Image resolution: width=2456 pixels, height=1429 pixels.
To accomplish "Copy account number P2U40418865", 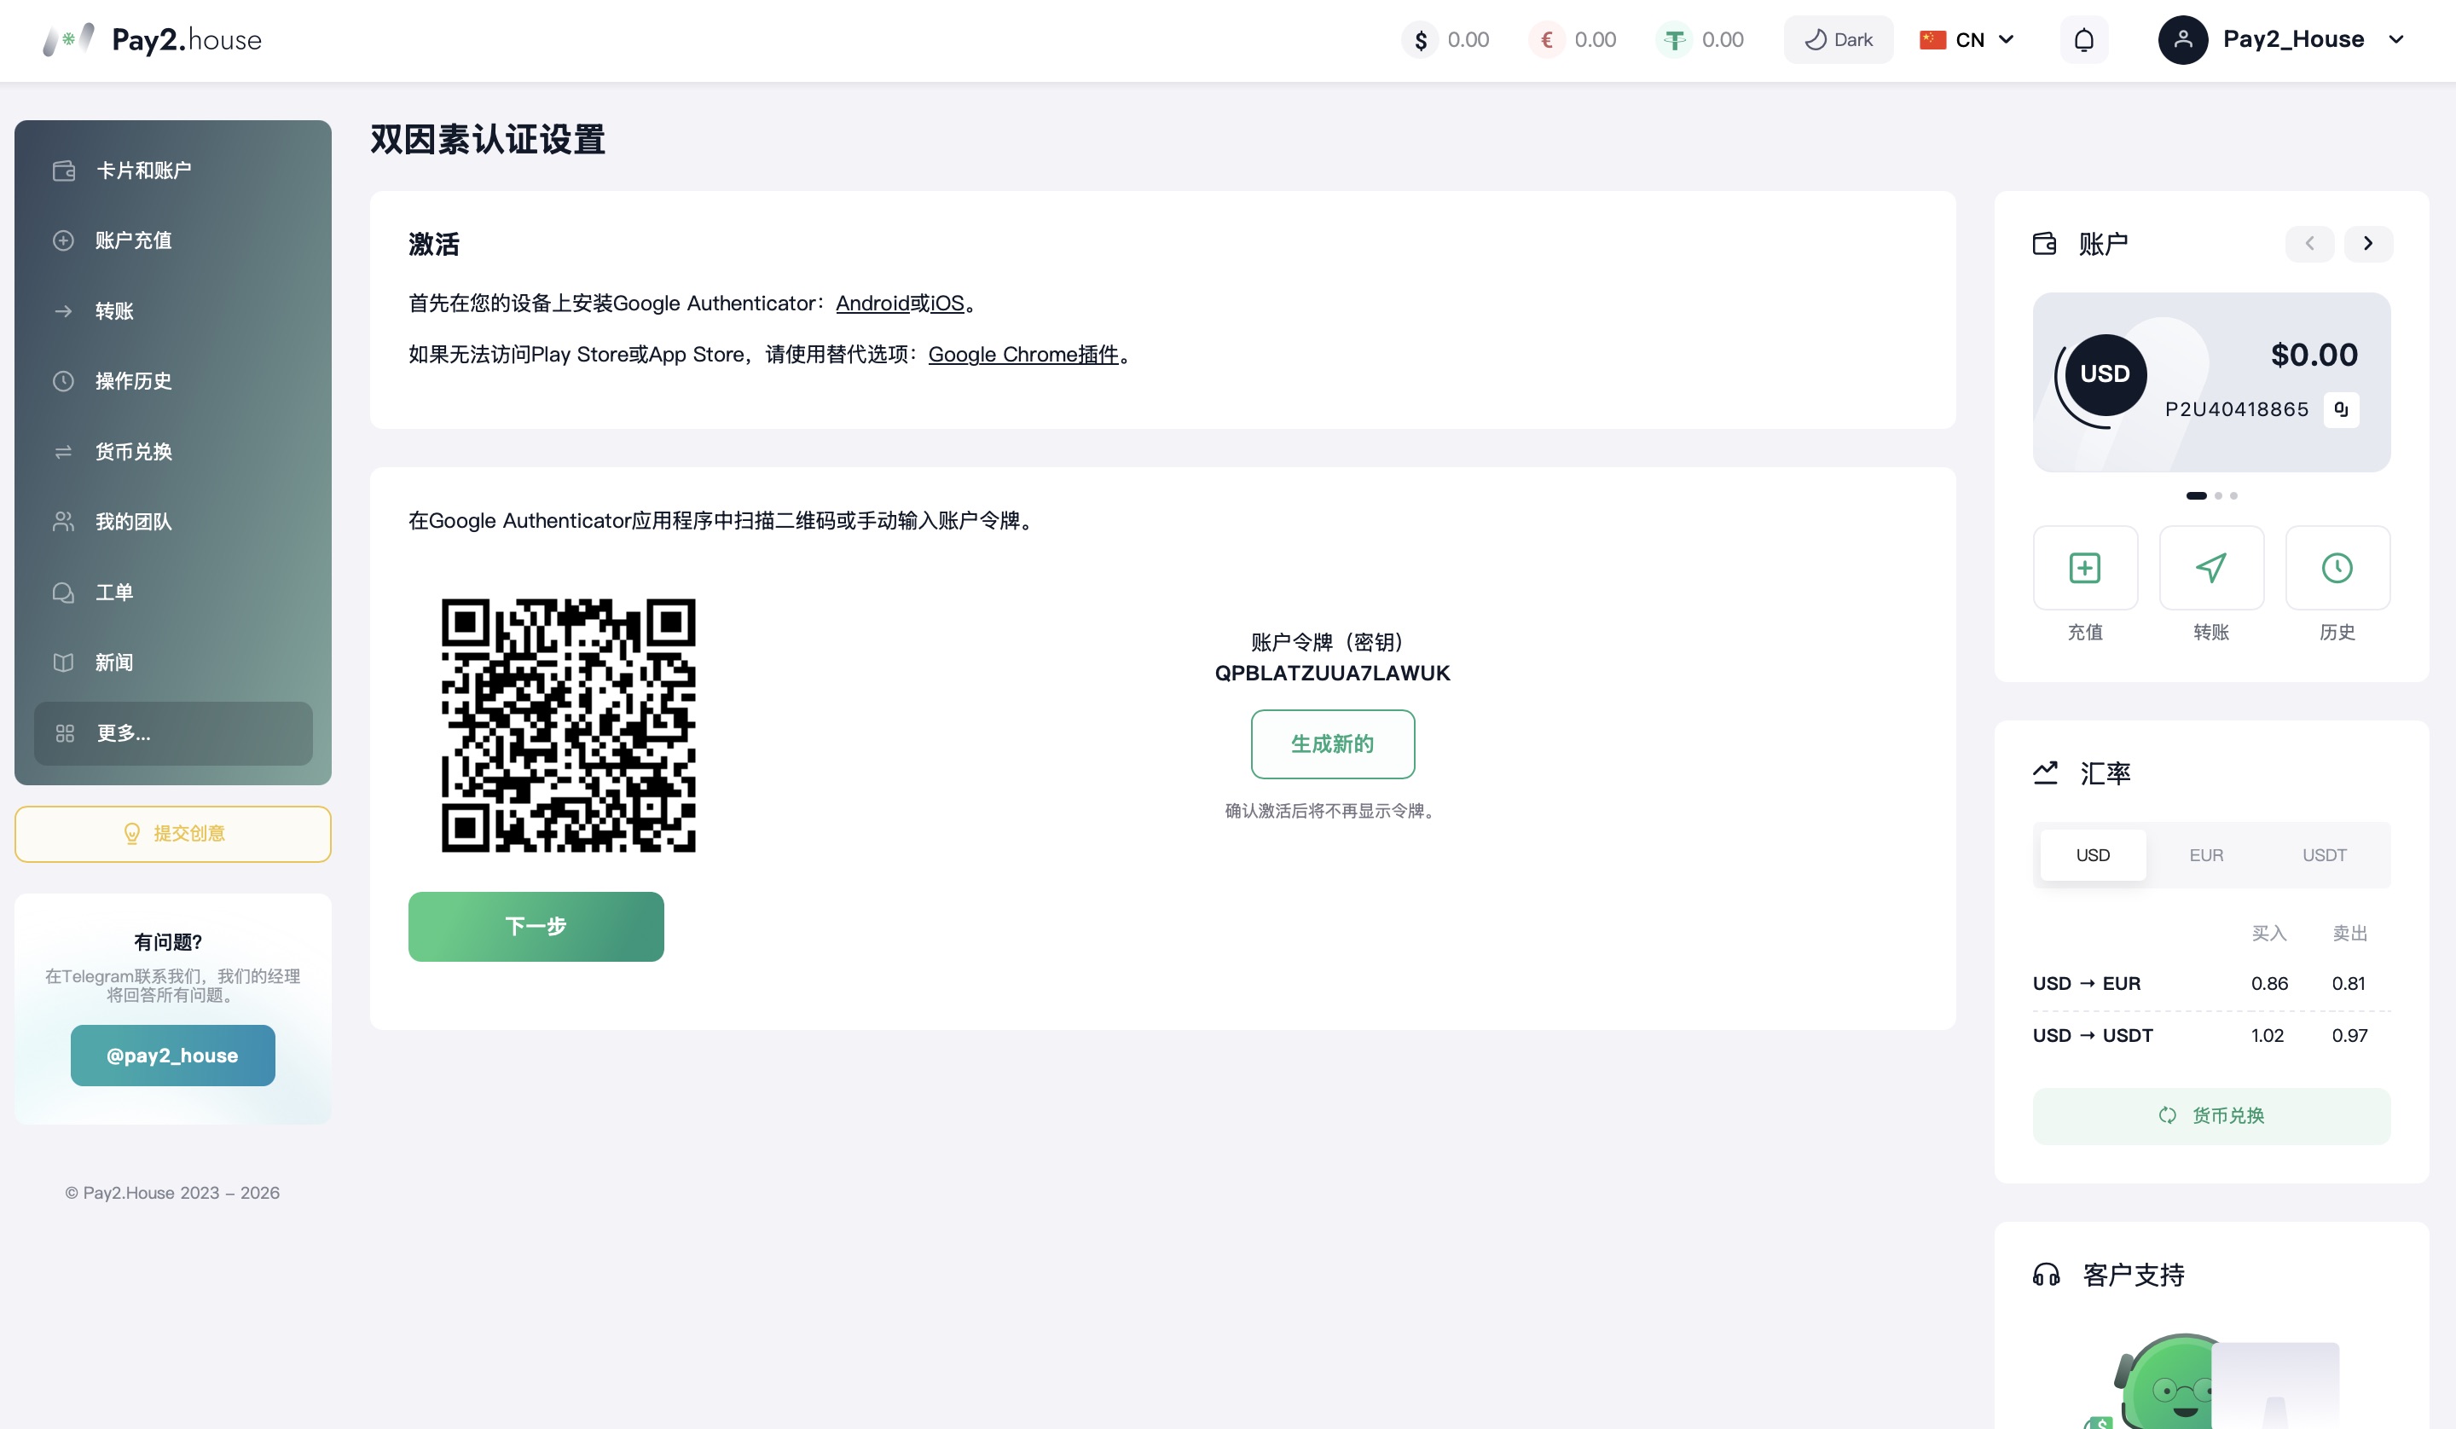I will [x=2341, y=409].
